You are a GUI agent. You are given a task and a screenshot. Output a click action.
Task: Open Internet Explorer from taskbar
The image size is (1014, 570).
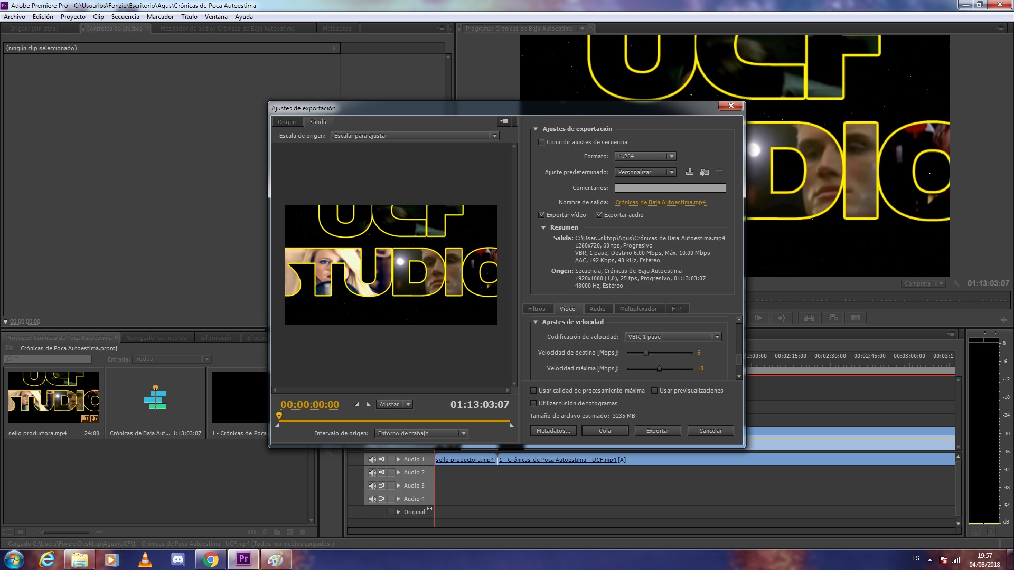click(x=47, y=559)
